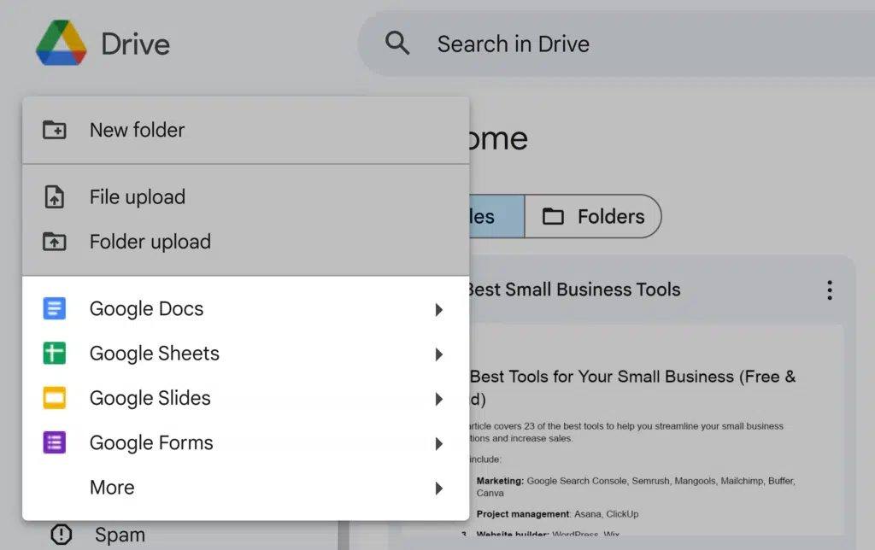Expand the Google Slides submenu arrow
This screenshot has width=875, height=550.
(438, 398)
